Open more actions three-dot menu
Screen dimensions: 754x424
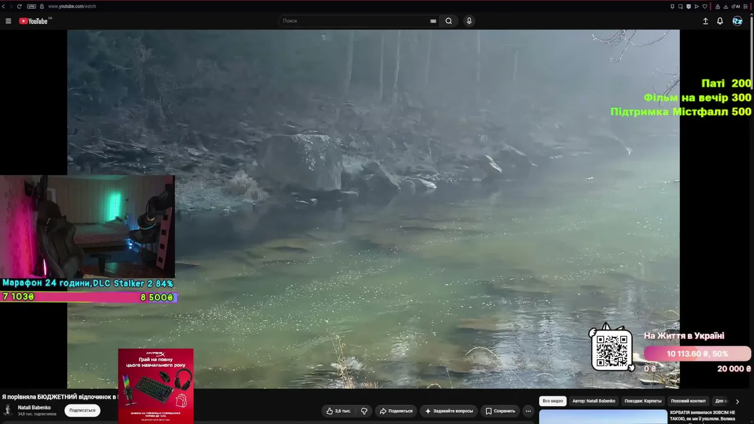528,411
